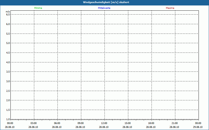Click the 12:00 time axis label
The width and height of the screenshot is (209, 130).
tap(104, 123)
